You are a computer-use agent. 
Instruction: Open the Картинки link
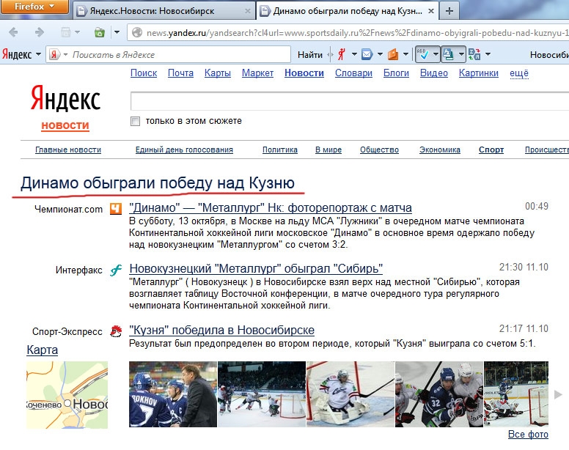point(479,73)
